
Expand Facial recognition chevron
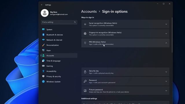pos(166,24)
